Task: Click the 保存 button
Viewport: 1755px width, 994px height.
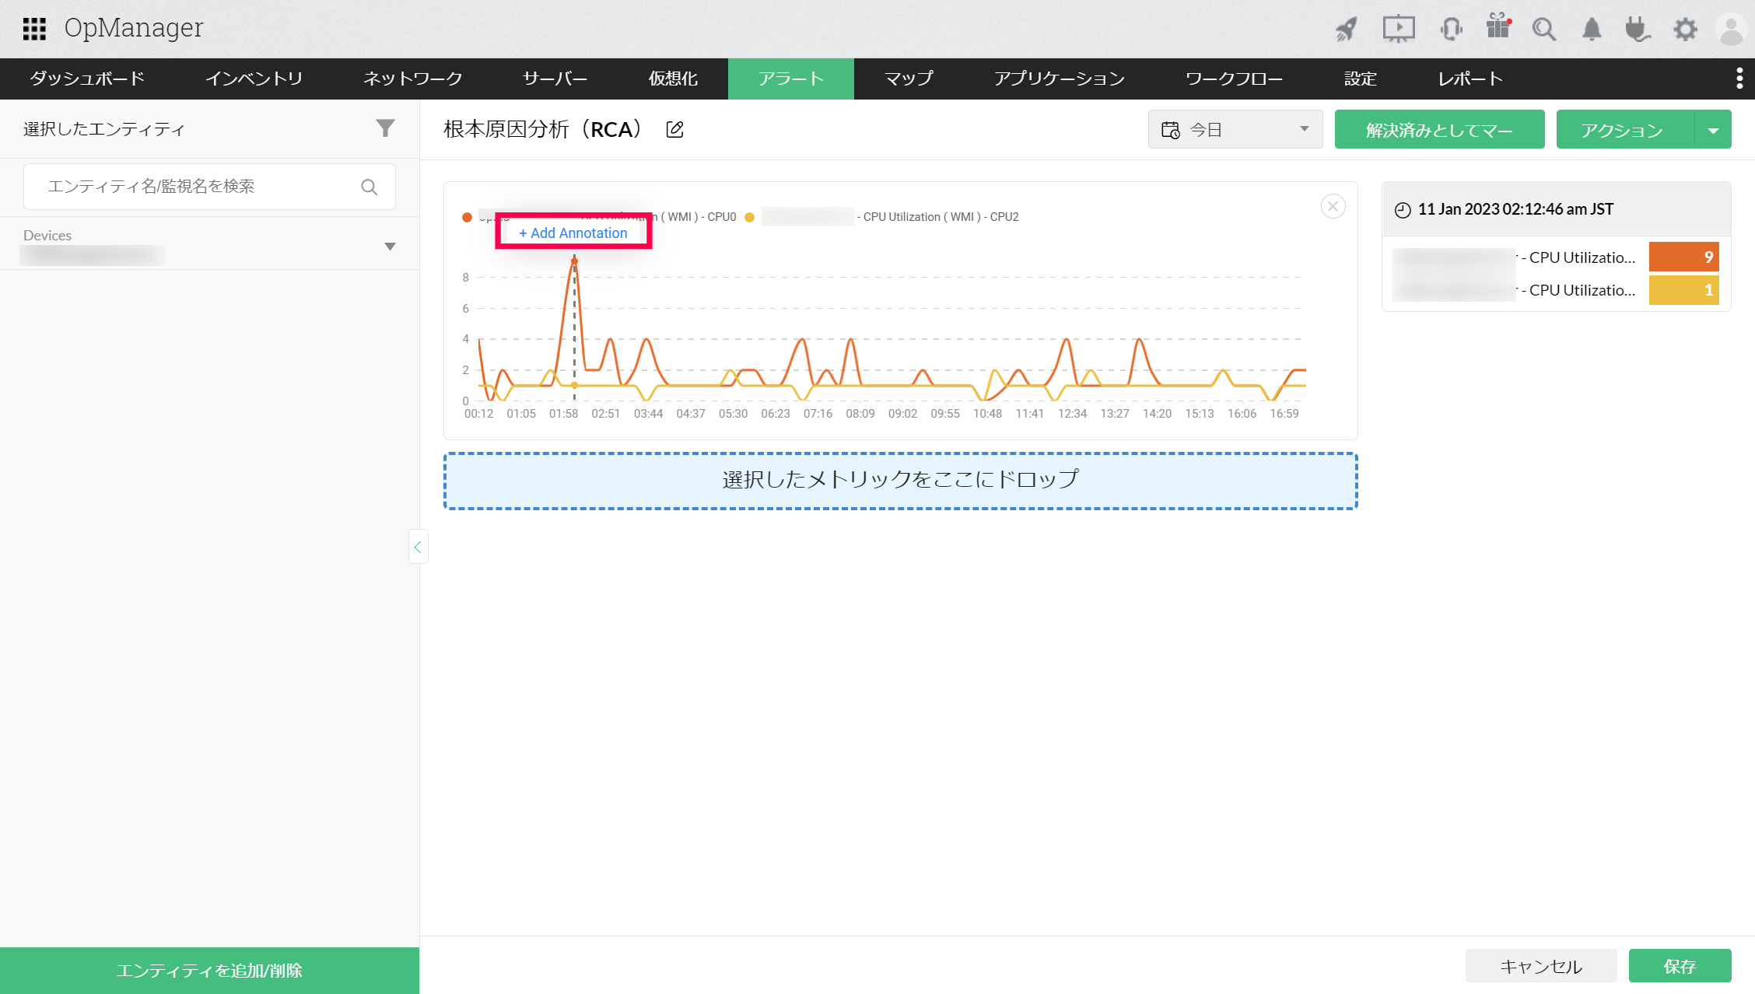Action: click(1680, 966)
